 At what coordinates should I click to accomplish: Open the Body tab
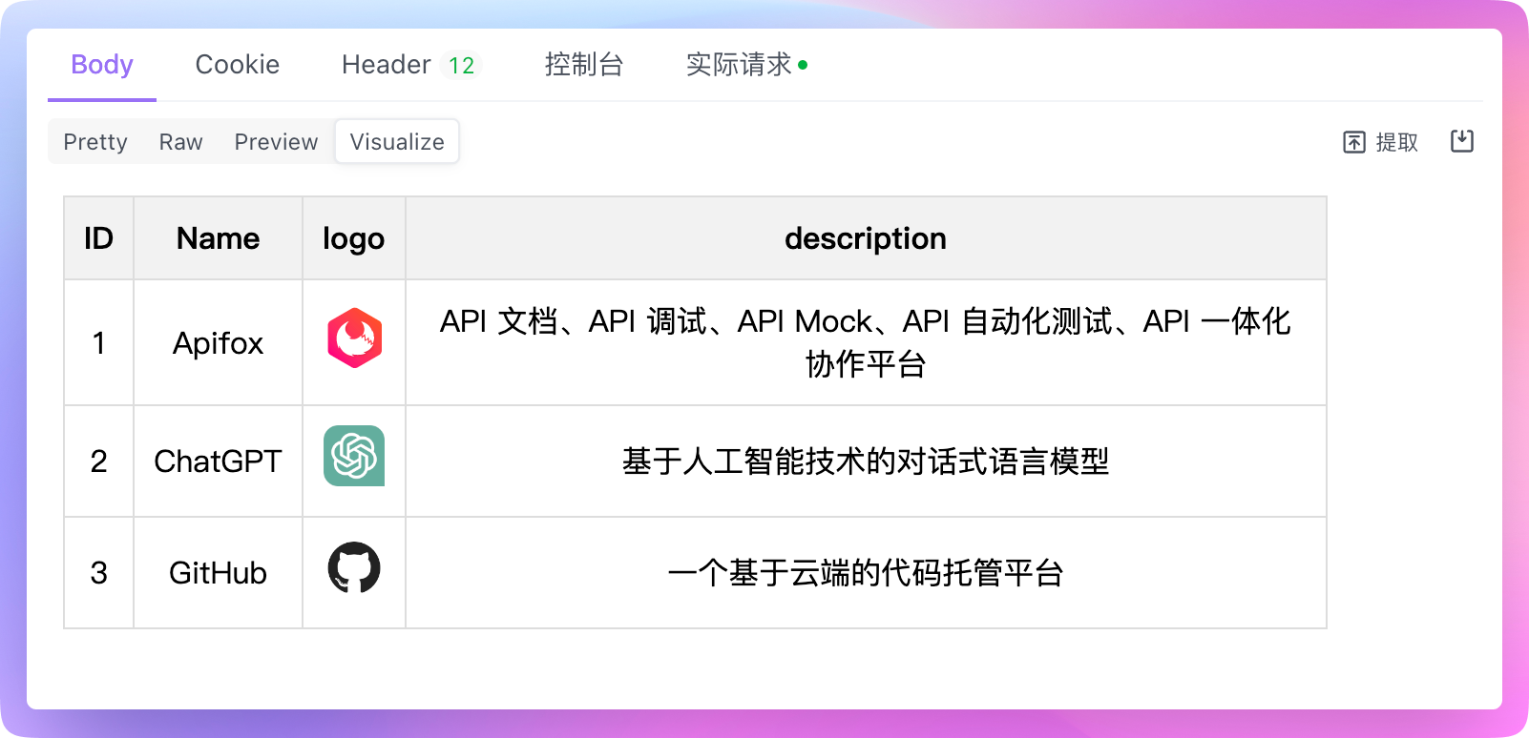tap(102, 65)
